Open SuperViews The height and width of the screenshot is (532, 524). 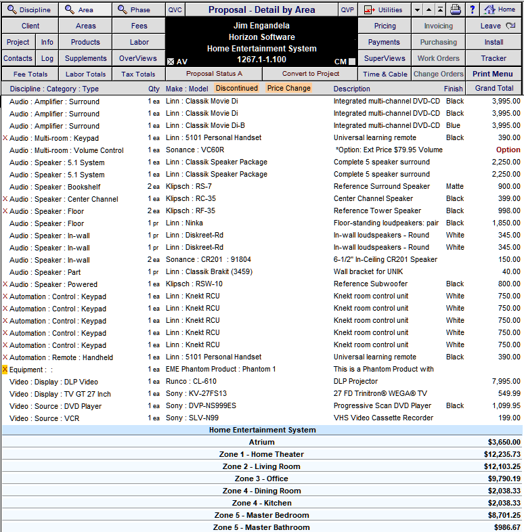tap(385, 58)
